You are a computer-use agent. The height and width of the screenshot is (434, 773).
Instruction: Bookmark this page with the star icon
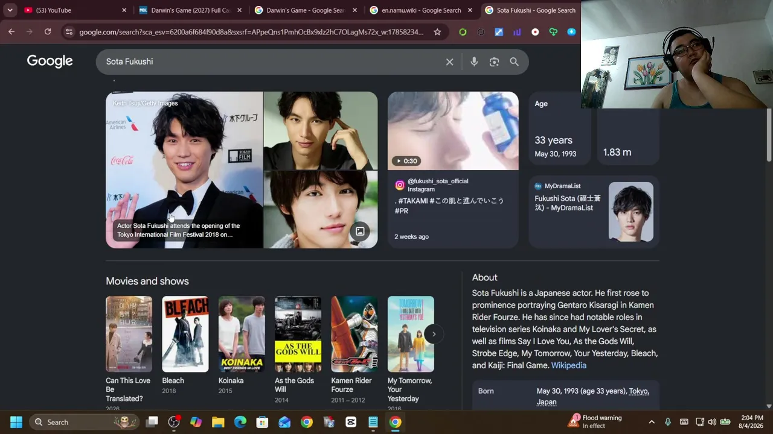click(437, 32)
